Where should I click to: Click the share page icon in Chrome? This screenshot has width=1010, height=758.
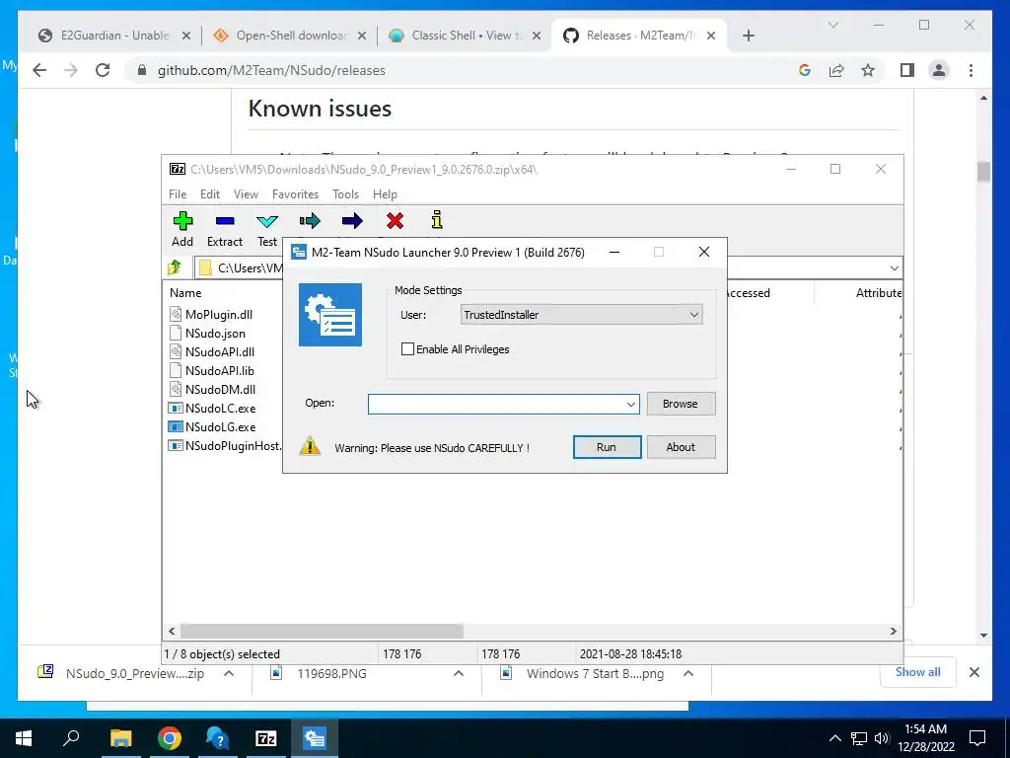[836, 70]
